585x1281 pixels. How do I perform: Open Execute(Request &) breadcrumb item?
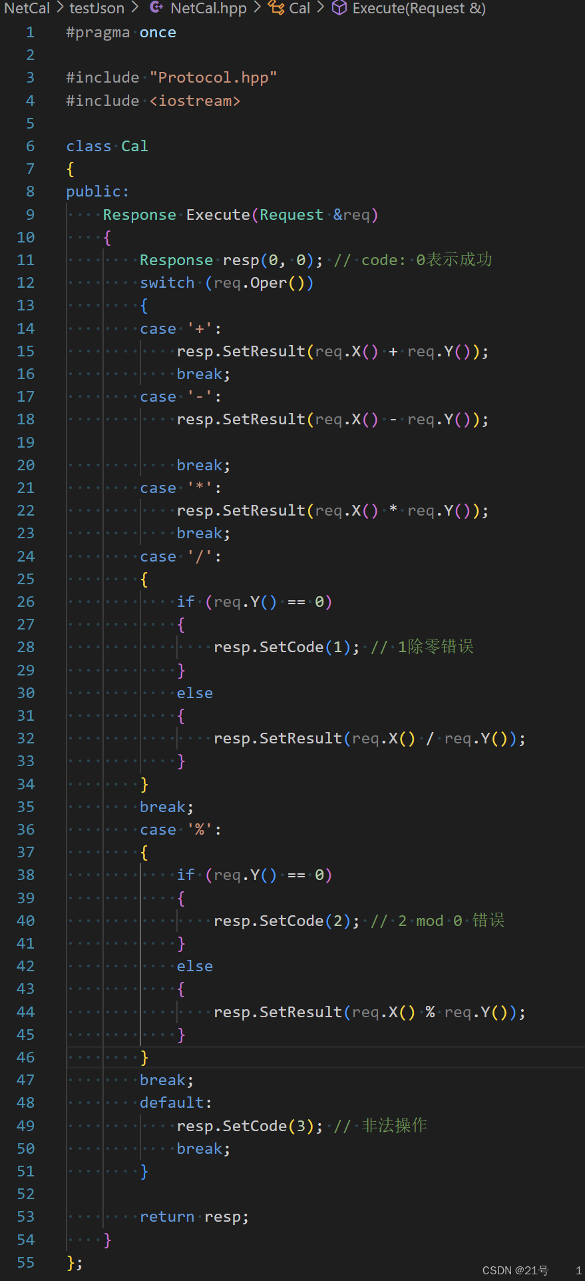[x=419, y=9]
